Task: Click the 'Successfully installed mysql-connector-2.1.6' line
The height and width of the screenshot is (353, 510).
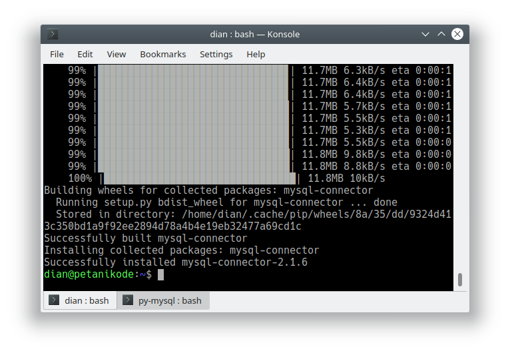Action: coord(176,262)
